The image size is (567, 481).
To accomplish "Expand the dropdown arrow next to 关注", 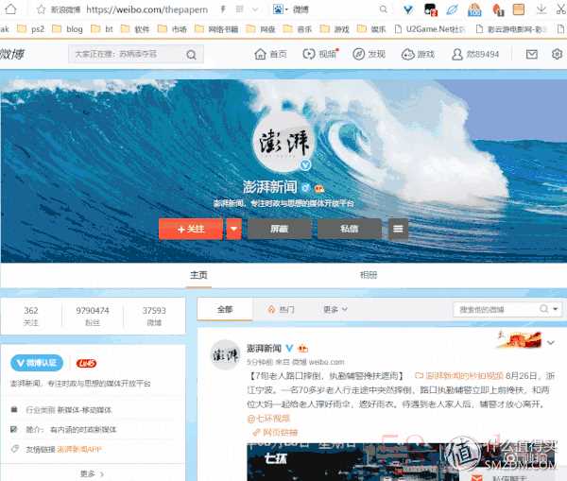I will pyautogui.click(x=234, y=229).
